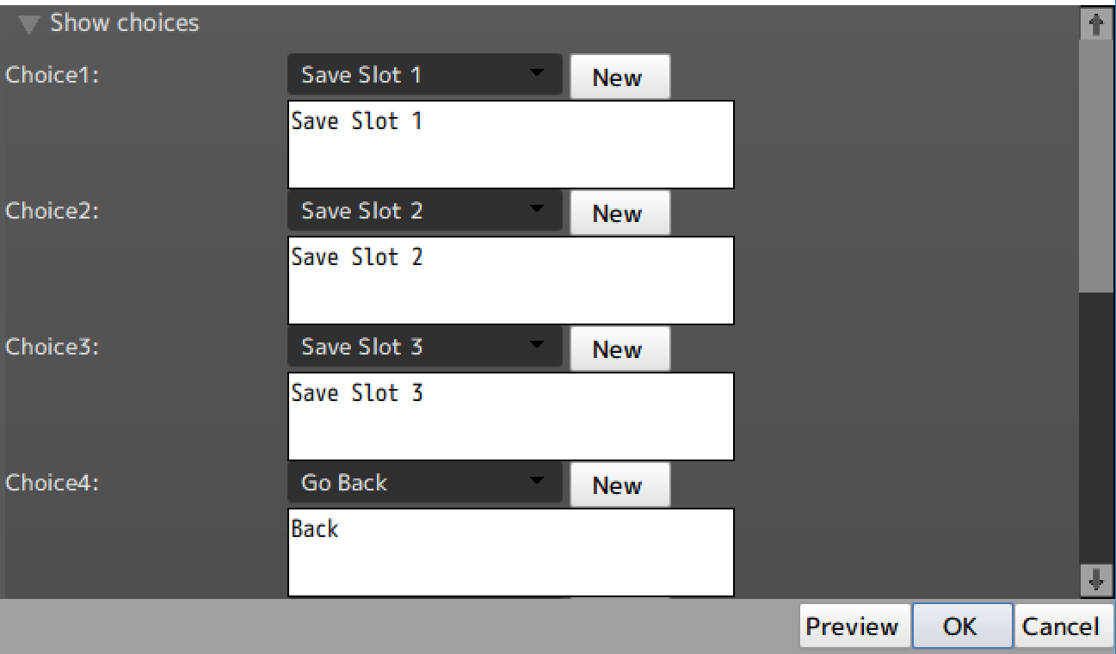
Task: Click the Save Slot 1 text box
Action: pyautogui.click(x=510, y=145)
